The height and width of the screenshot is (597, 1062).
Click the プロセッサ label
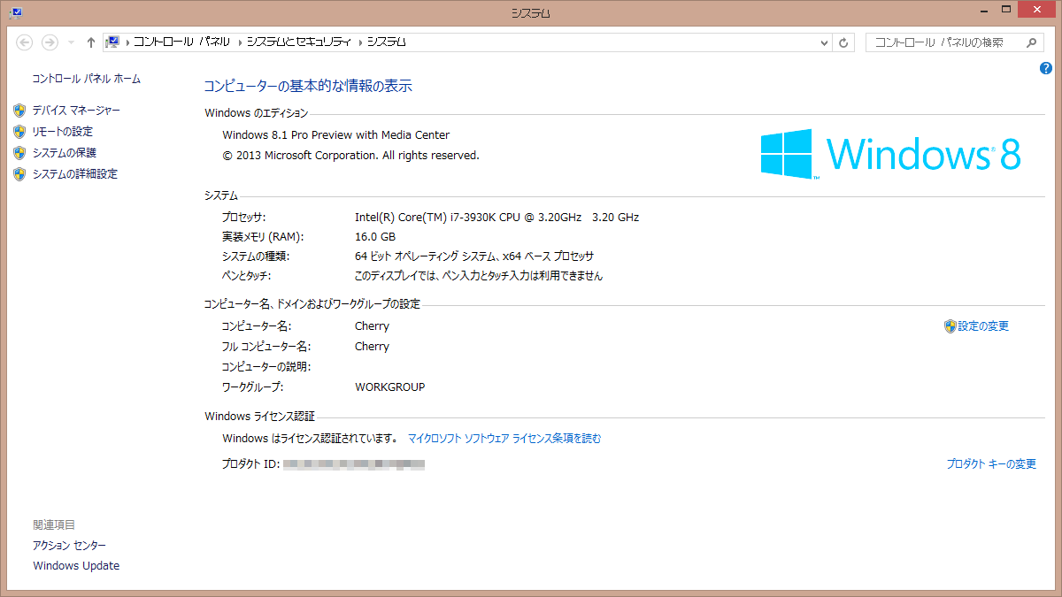point(243,218)
